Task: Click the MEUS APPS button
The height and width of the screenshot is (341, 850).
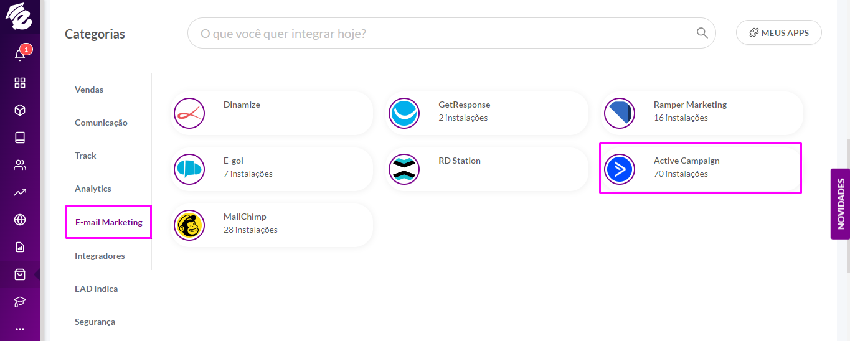Action: 779,33
